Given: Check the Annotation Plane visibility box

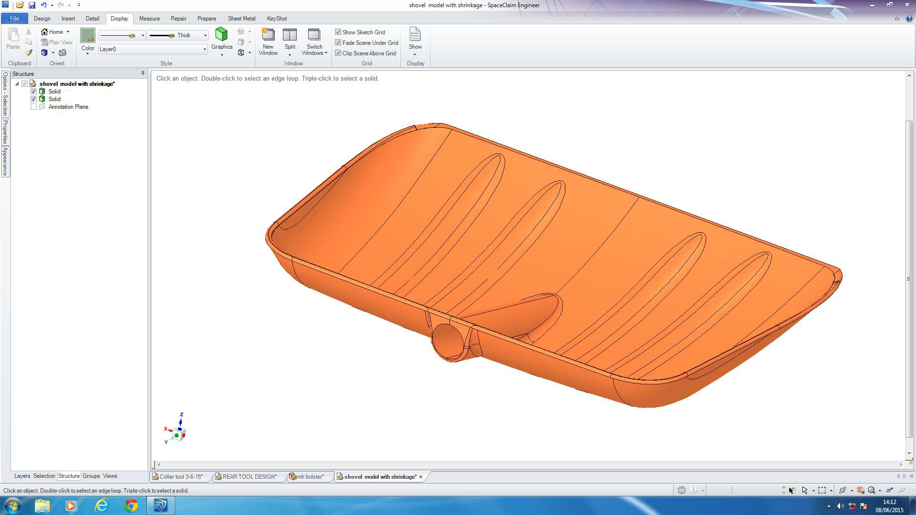Looking at the screenshot, I should [x=33, y=107].
